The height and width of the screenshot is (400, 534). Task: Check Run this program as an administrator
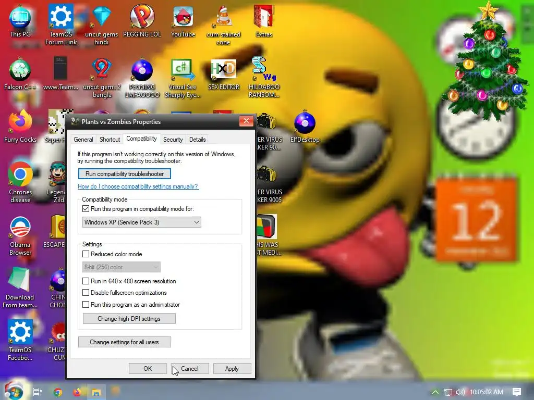click(x=86, y=304)
